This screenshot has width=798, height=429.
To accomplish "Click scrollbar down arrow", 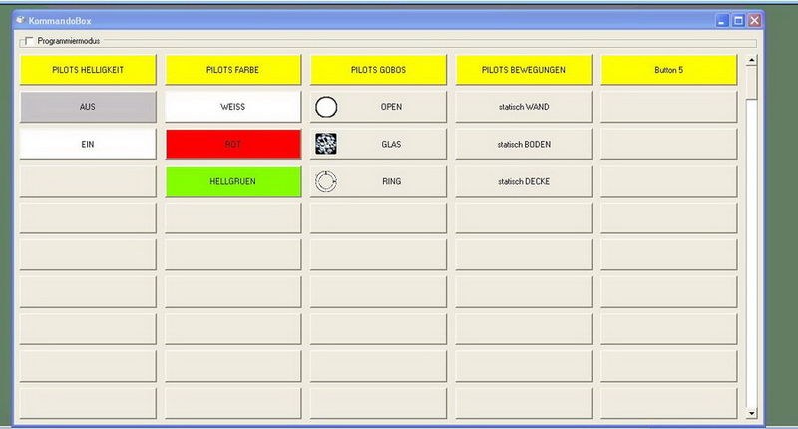I will (x=751, y=411).
